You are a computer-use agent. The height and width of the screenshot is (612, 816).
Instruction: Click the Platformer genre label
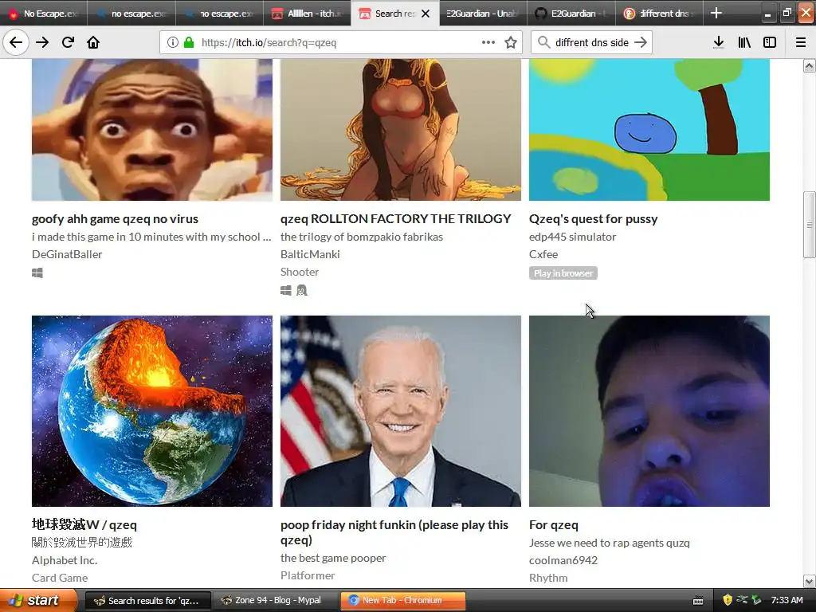308,575
